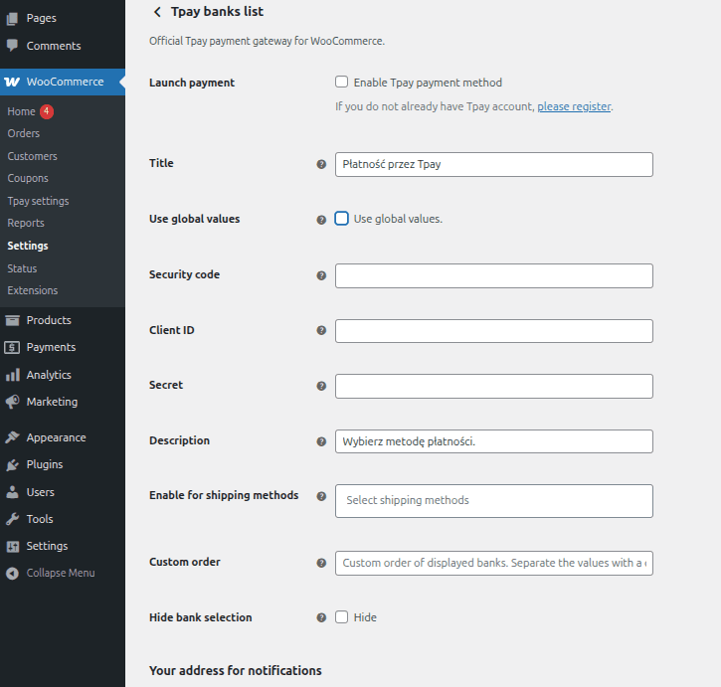Click the help icon beside Custom order
This screenshot has height=687, width=721.
pos(321,563)
